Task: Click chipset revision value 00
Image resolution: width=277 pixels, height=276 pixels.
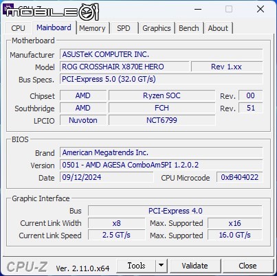Action: coord(250,95)
